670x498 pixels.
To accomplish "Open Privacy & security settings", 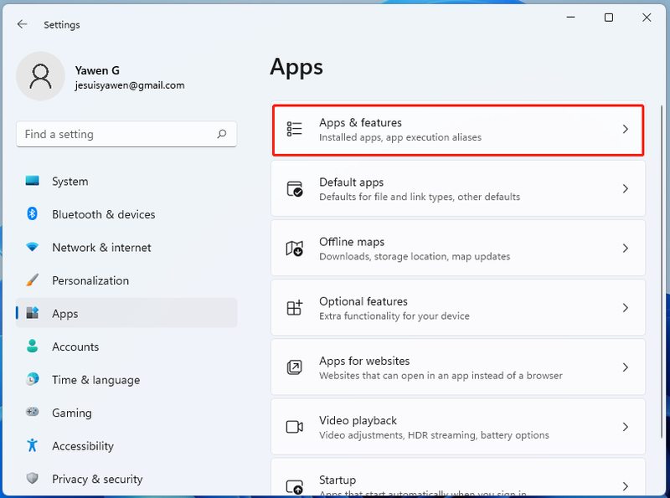I will coord(126,479).
